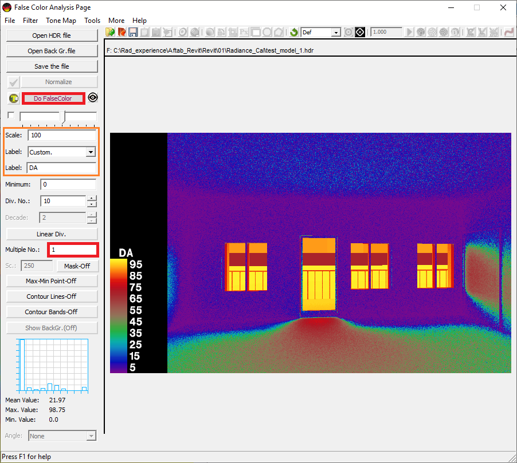Select the house-shaped polygon region tool icon
The height and width of the screenshot is (463, 517).
tap(279, 32)
